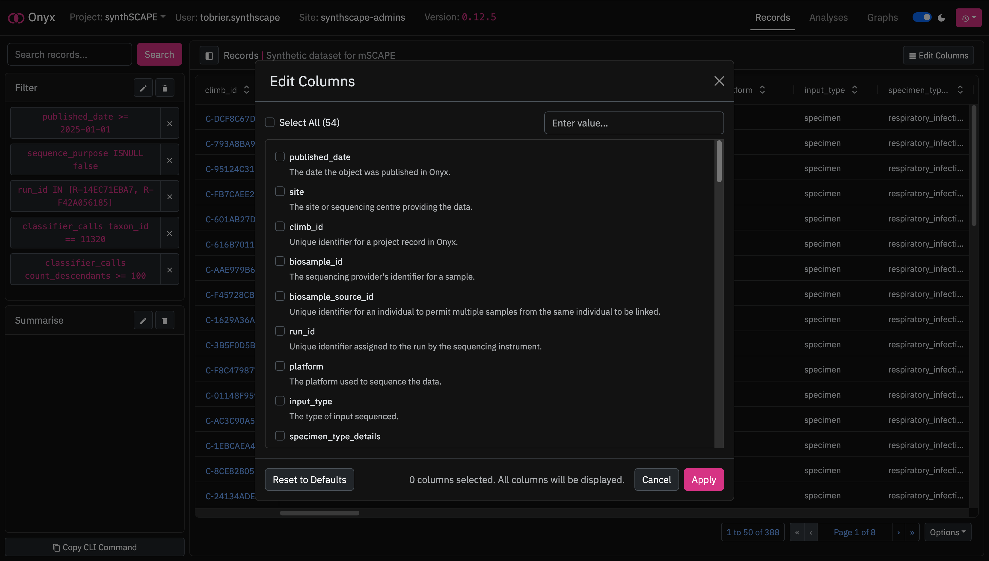Screen dimensions: 989x561
Task: Click the Search button
Action: coord(159,54)
